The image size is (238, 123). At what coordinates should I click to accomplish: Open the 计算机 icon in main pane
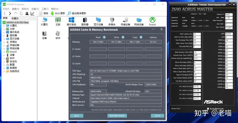click(x=44, y=22)
